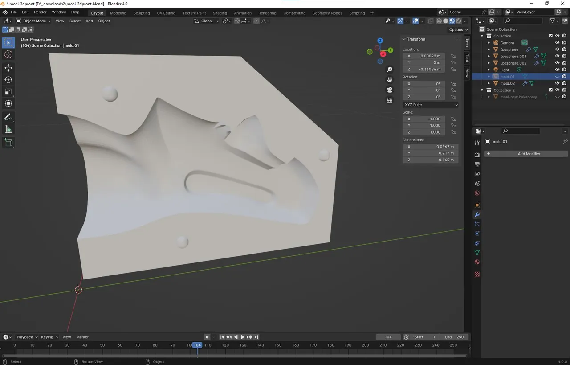Select the Transform tool
570x365 pixels.
pyautogui.click(x=8, y=104)
